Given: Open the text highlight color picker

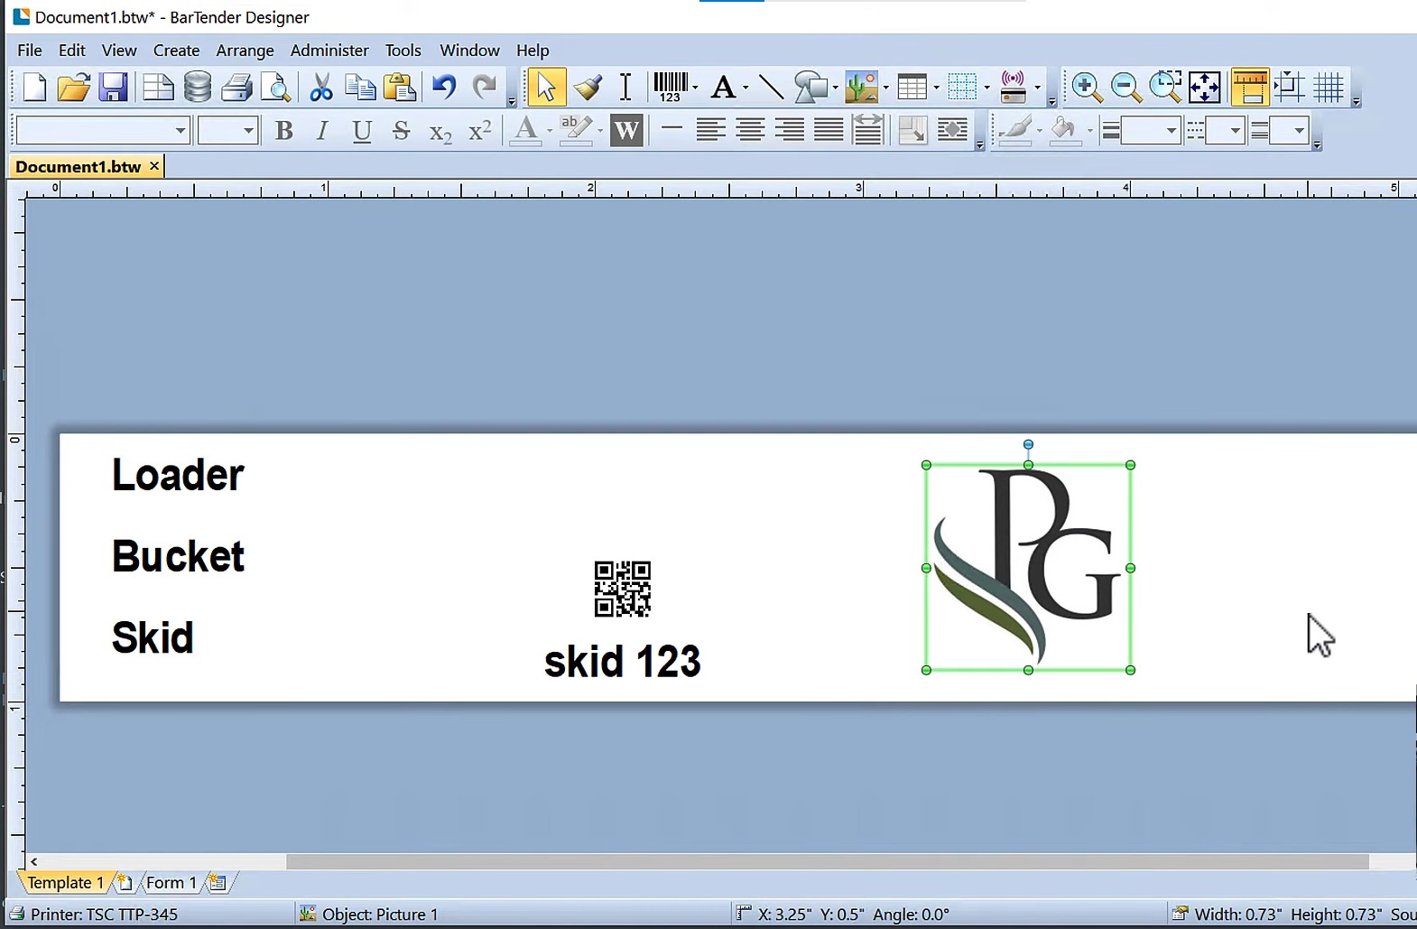Looking at the screenshot, I should point(575,131).
